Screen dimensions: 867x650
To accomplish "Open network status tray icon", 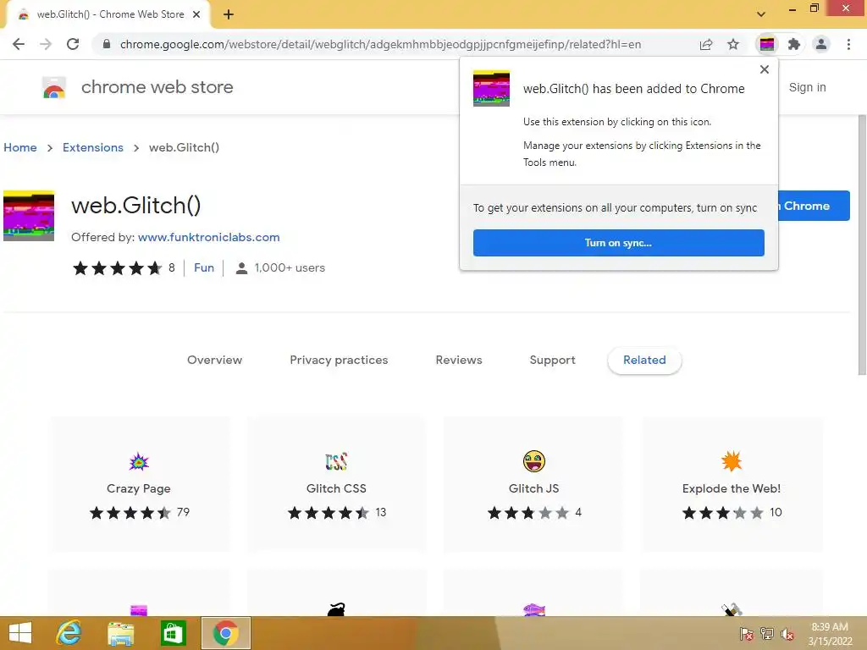I will (767, 633).
